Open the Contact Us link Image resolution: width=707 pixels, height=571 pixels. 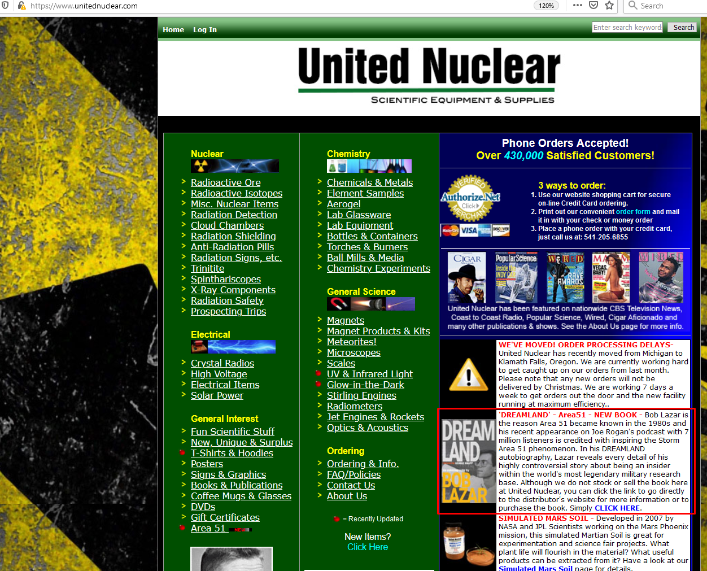pyautogui.click(x=351, y=485)
